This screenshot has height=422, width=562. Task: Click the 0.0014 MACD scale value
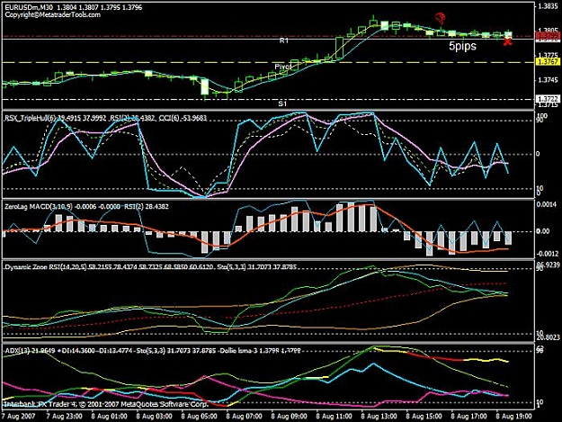pos(548,204)
